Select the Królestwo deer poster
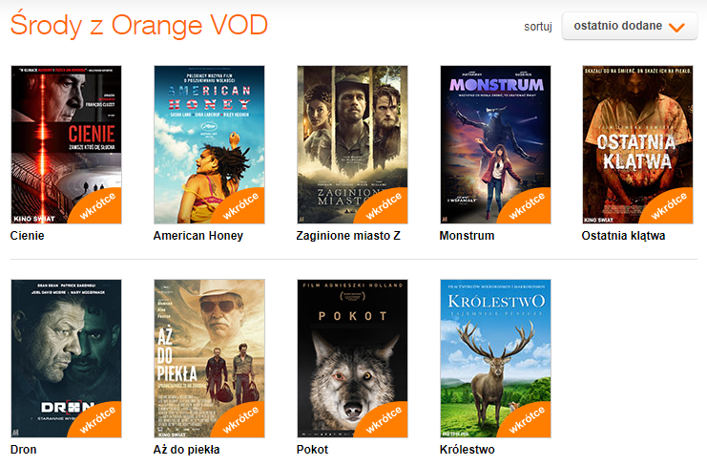 pos(495,359)
